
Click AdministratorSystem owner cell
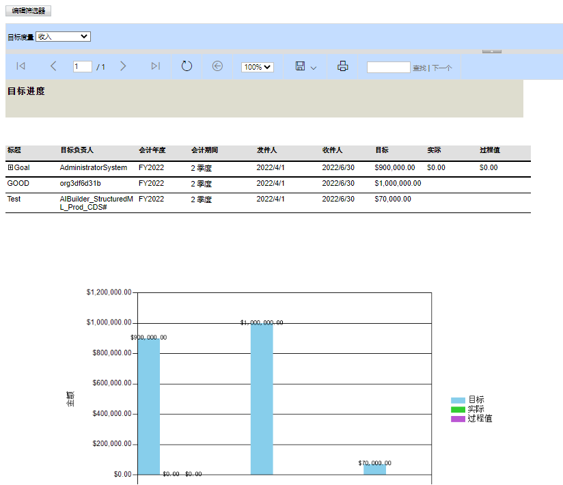click(x=94, y=167)
